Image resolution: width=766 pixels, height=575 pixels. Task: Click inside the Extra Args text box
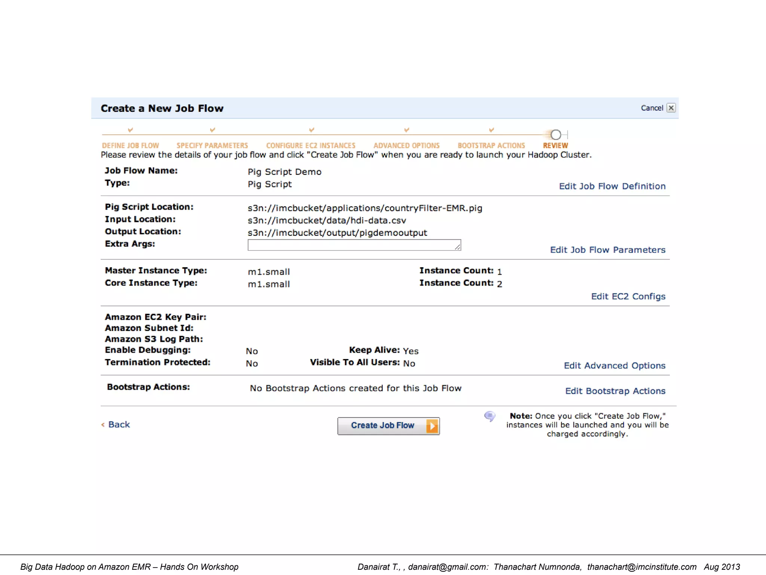(x=354, y=245)
